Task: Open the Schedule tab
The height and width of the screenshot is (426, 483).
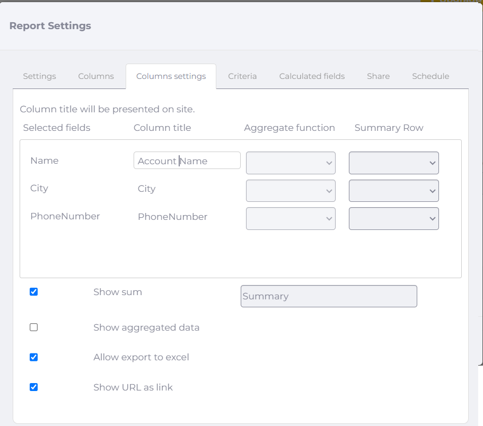Action: (x=431, y=76)
